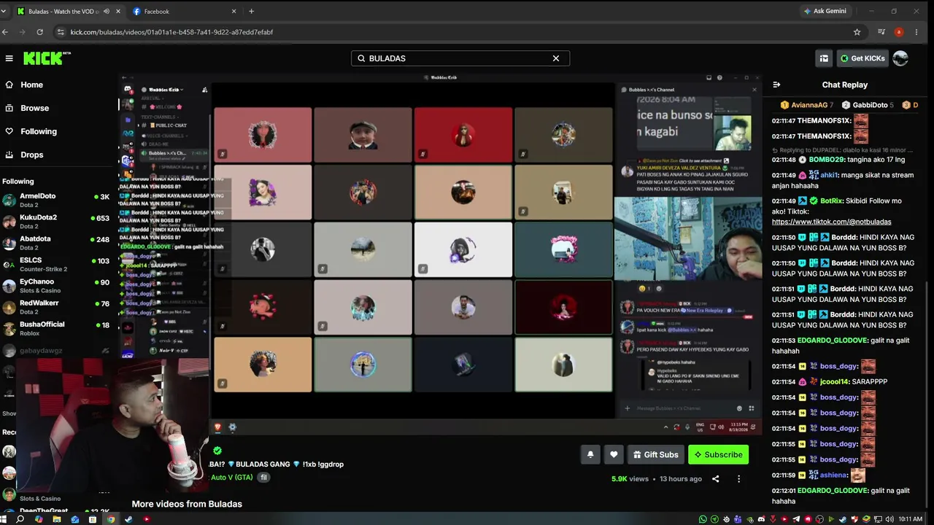Open the taskbar volume control
Viewport: 934px width, 525px height.
pyautogui.click(x=889, y=519)
